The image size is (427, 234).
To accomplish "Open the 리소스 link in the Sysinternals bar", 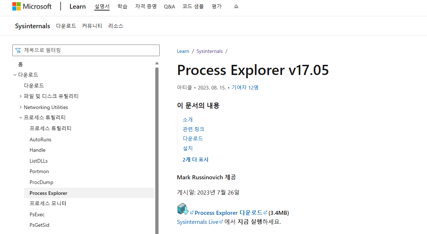I will pyautogui.click(x=116, y=26).
